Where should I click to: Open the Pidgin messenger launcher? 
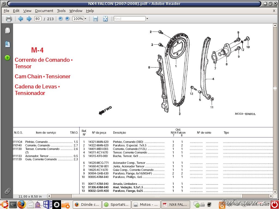click(x=39, y=205)
